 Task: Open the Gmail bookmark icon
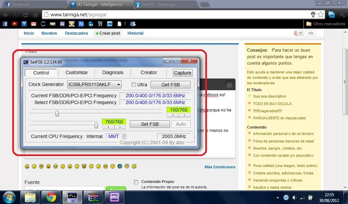[34, 24]
